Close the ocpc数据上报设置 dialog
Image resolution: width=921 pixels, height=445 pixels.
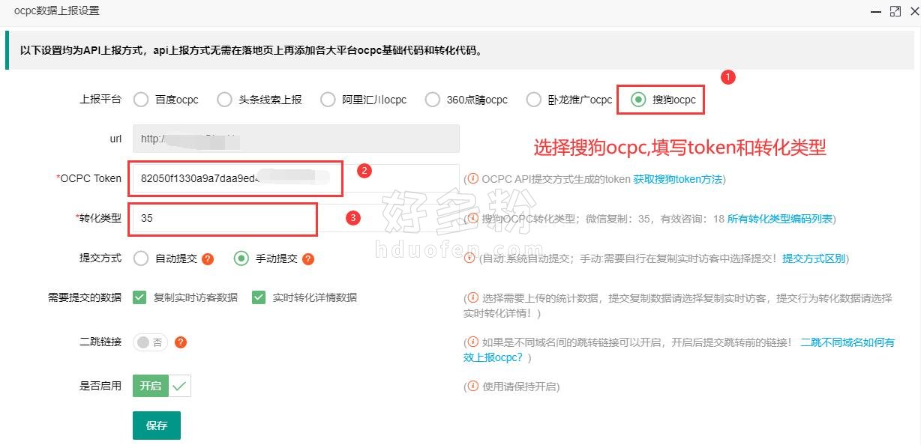click(x=913, y=11)
